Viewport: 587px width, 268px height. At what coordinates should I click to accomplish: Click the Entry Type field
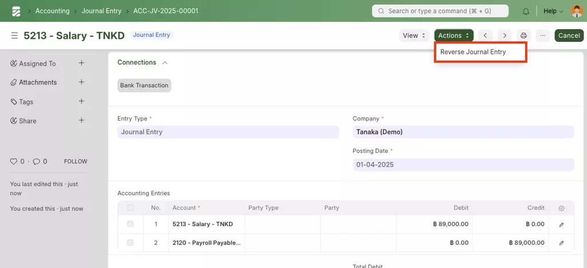[228, 132]
